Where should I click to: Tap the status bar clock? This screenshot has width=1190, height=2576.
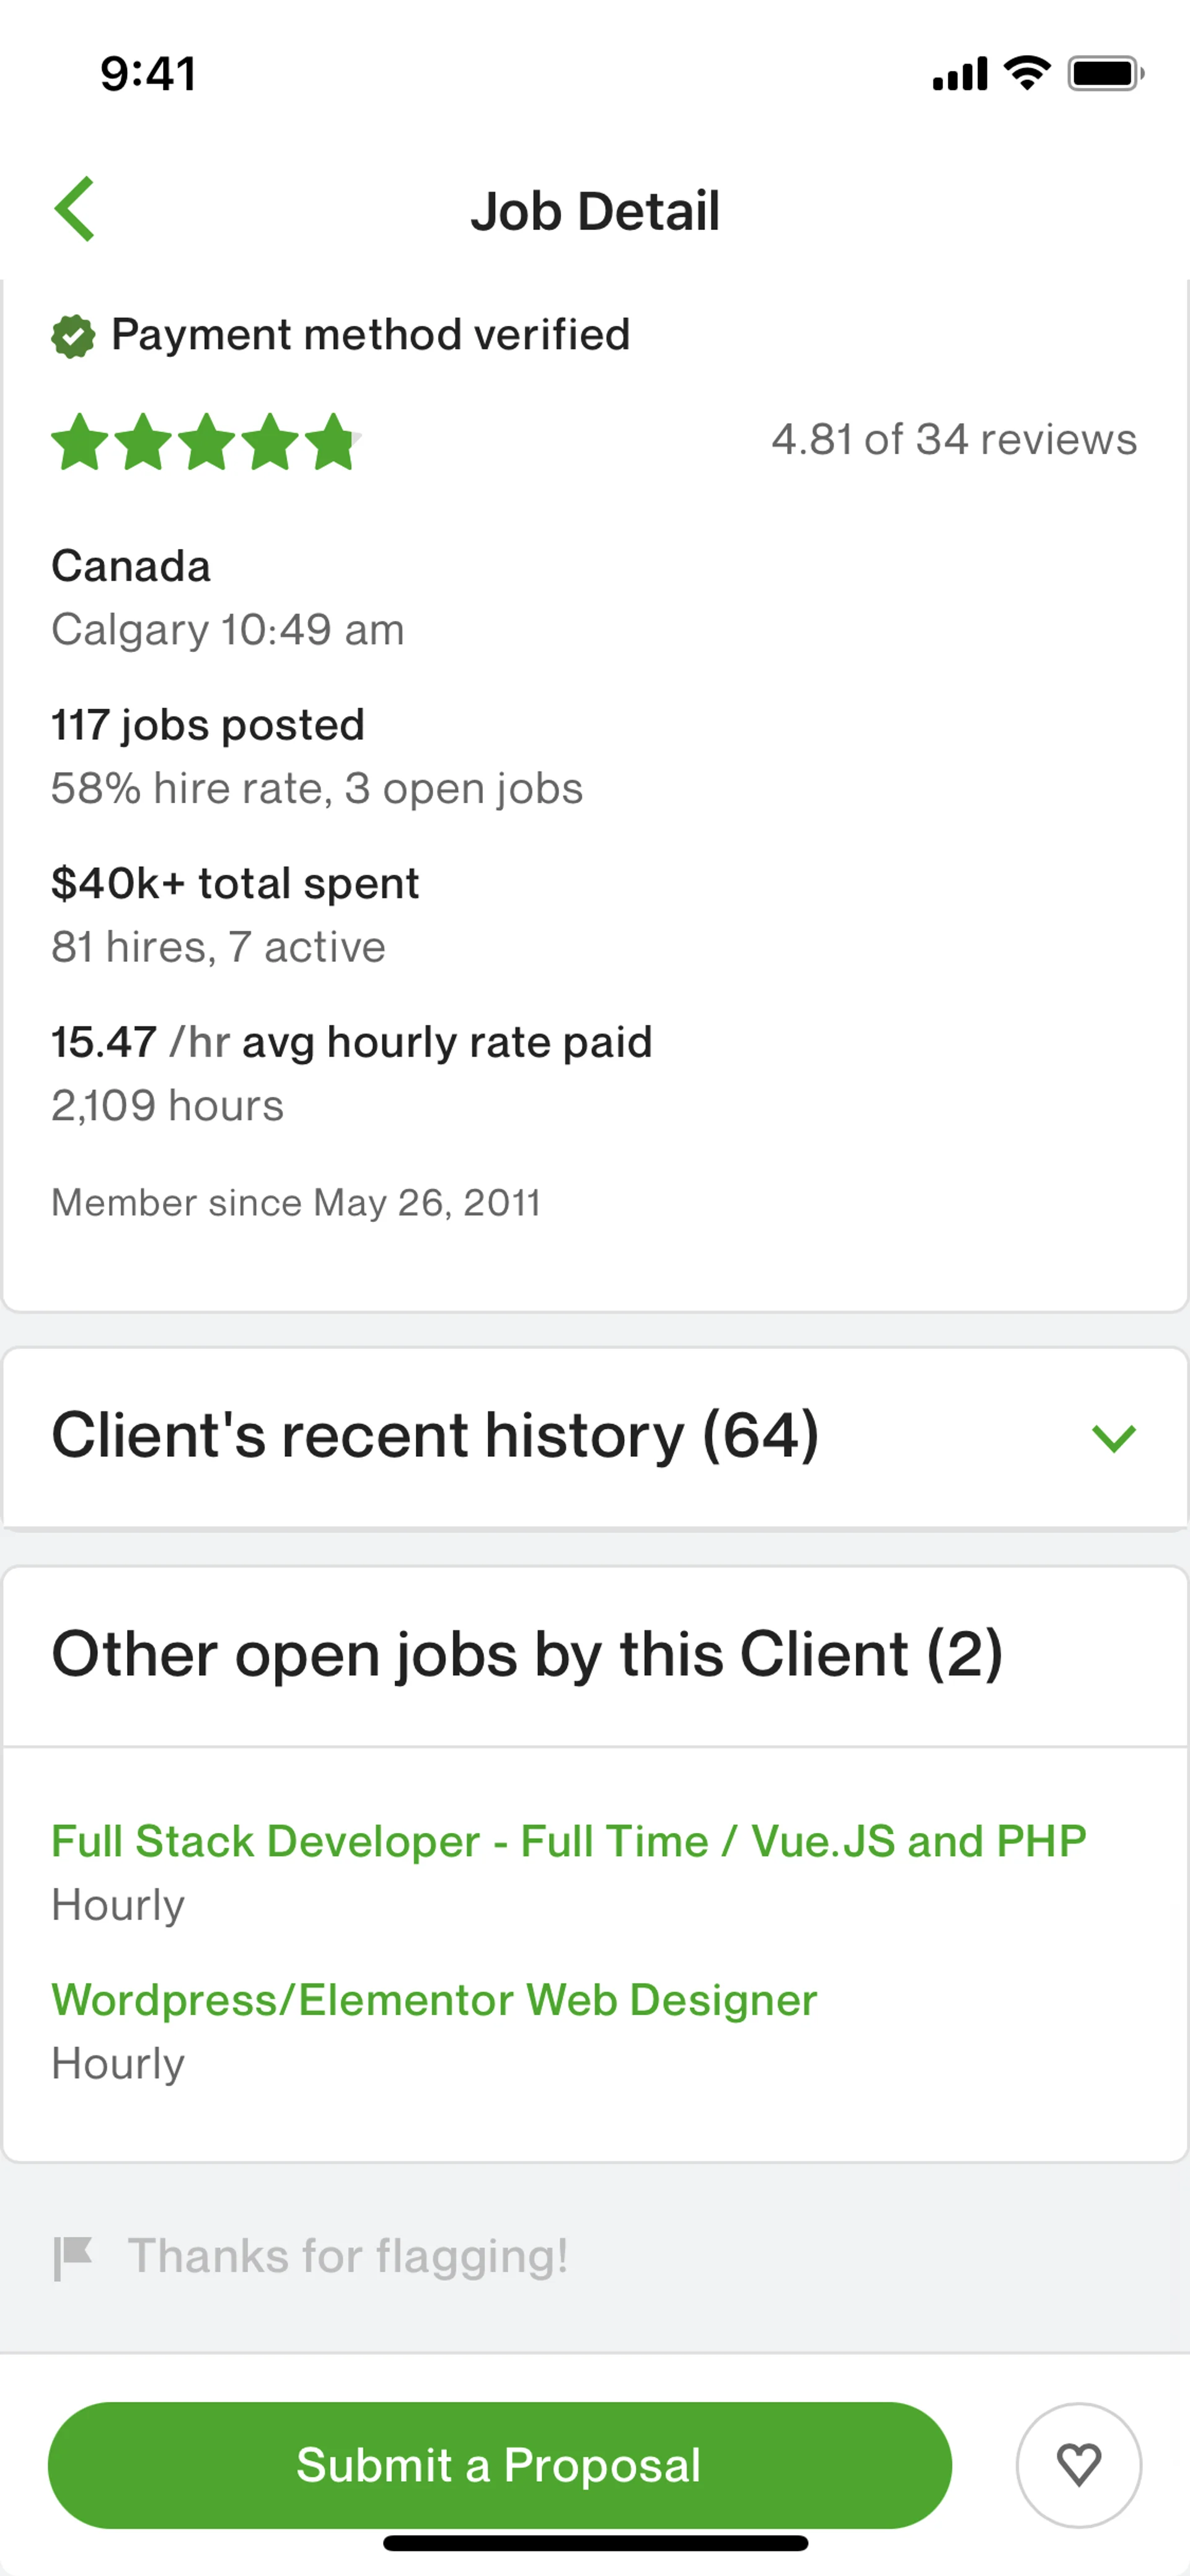(148, 74)
